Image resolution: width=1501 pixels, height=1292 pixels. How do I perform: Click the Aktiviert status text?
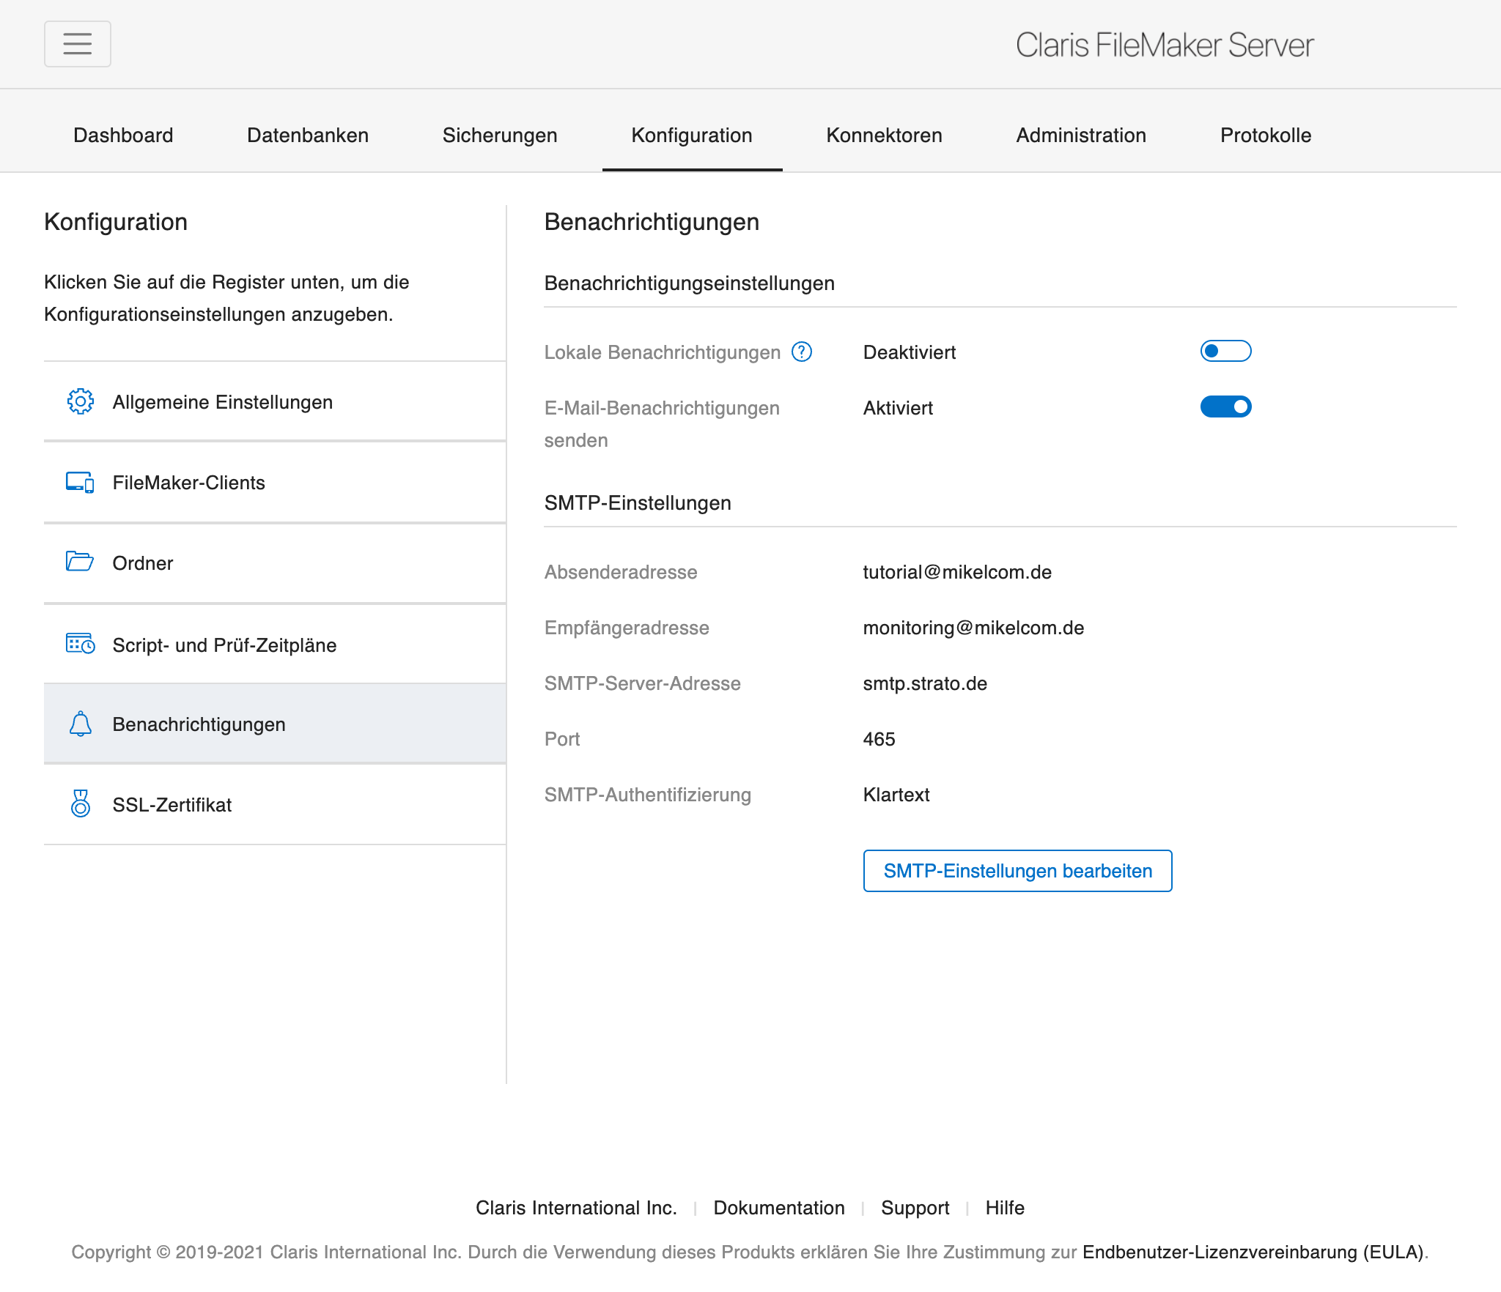898,408
